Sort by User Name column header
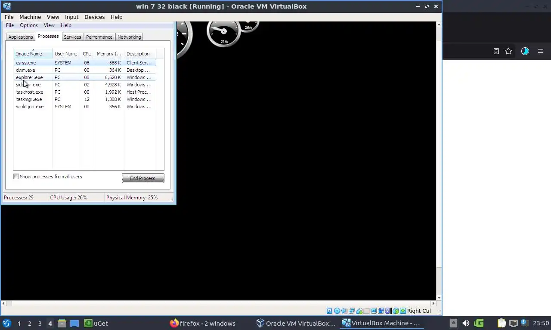Image resolution: width=551 pixels, height=330 pixels. click(x=66, y=54)
